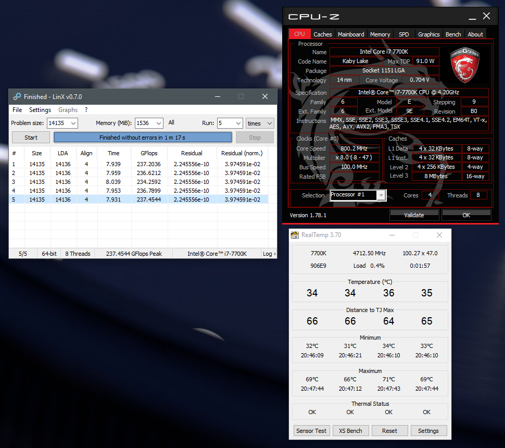The width and height of the screenshot is (505, 448).
Task: Click the Residual (norm.) column header
Action: 242,153
